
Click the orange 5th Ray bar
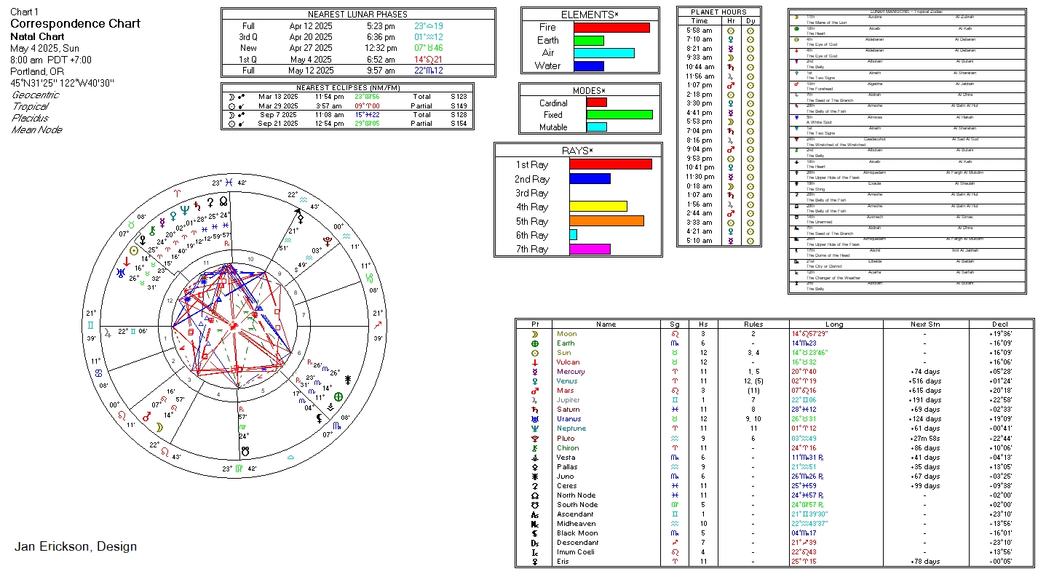pyautogui.click(x=606, y=220)
